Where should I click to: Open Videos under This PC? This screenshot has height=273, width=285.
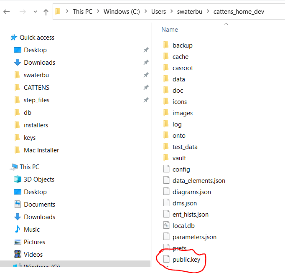pyautogui.click(x=33, y=255)
